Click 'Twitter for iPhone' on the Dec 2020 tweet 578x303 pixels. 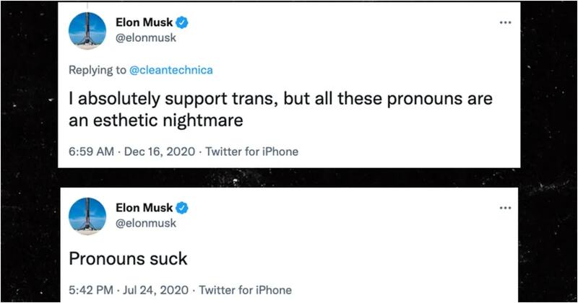click(252, 151)
